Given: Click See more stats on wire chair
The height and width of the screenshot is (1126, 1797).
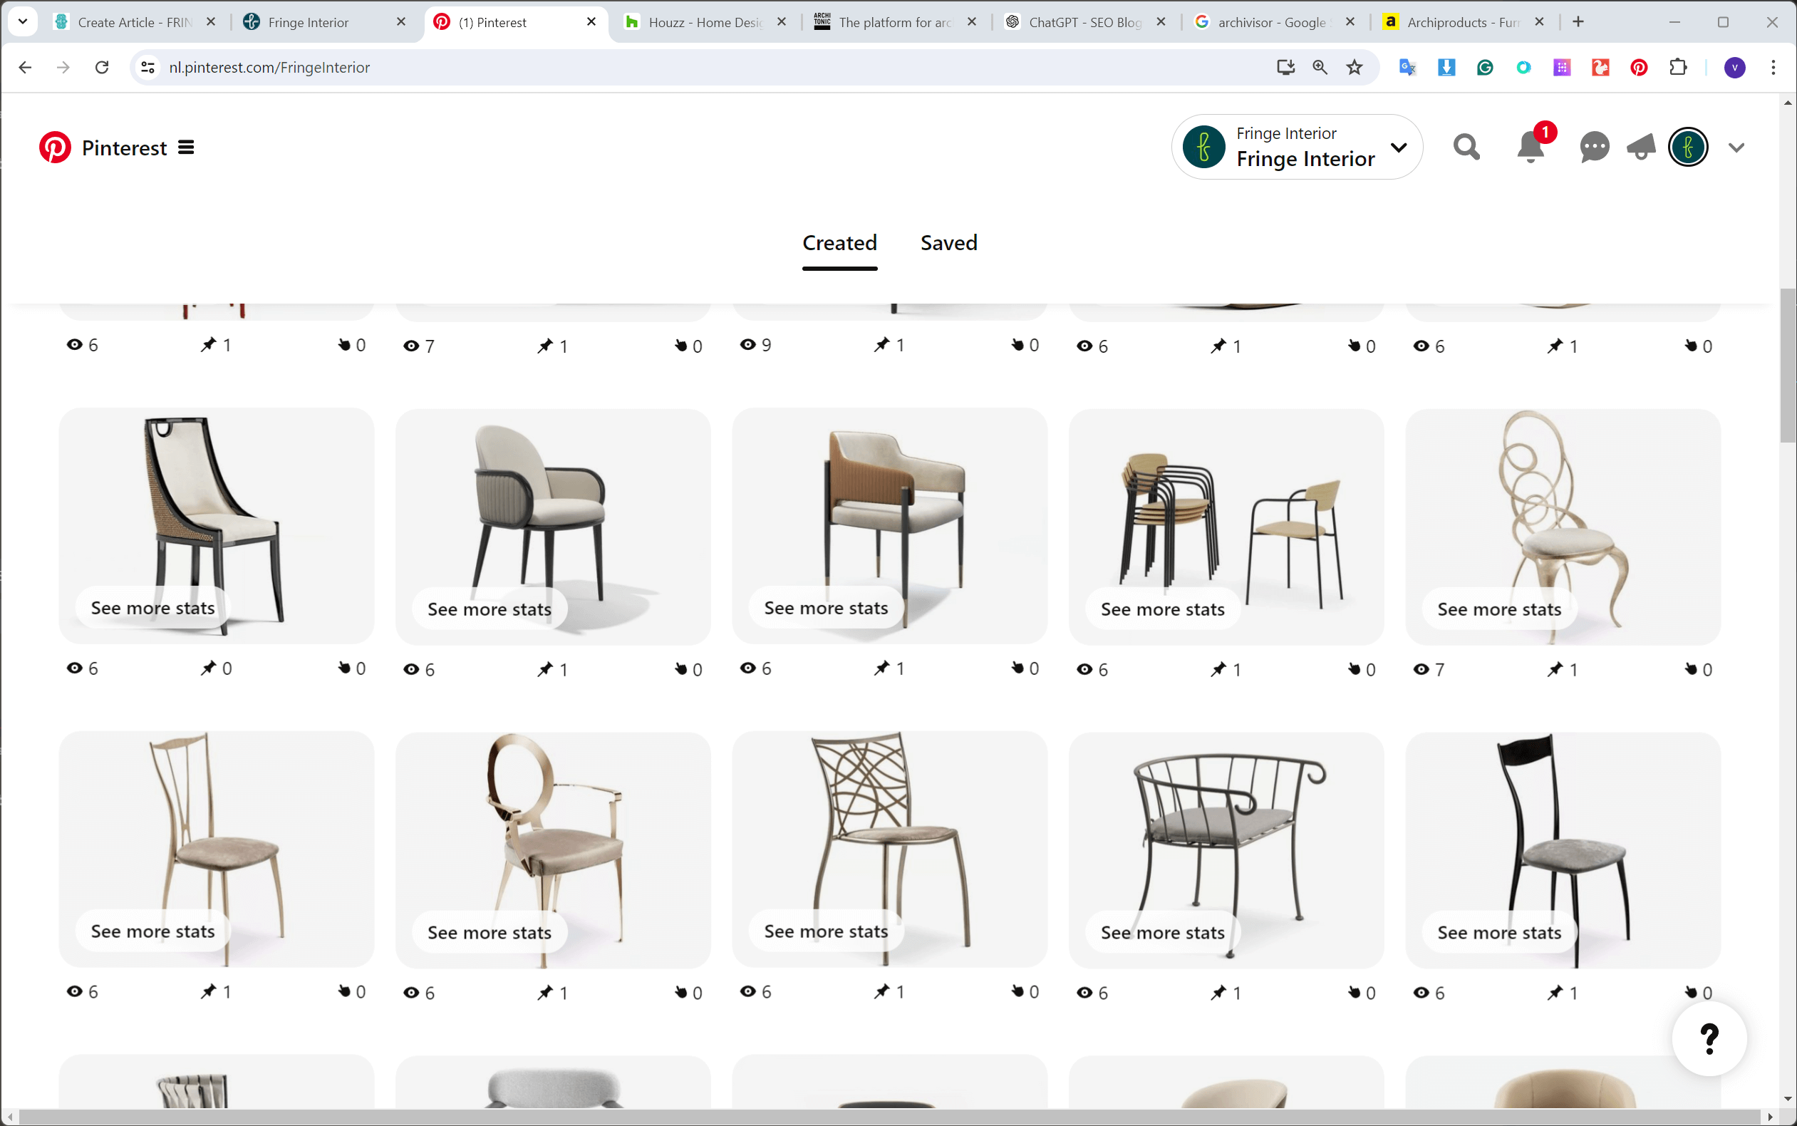Looking at the screenshot, I should pyautogui.click(x=826, y=931).
